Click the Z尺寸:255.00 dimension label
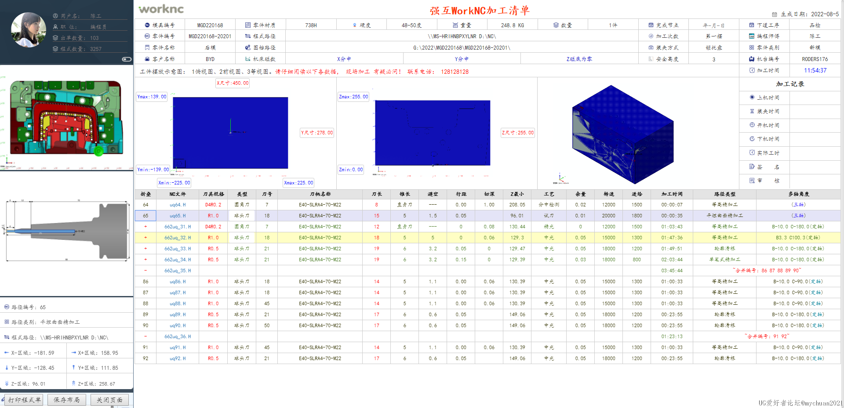 coord(518,133)
